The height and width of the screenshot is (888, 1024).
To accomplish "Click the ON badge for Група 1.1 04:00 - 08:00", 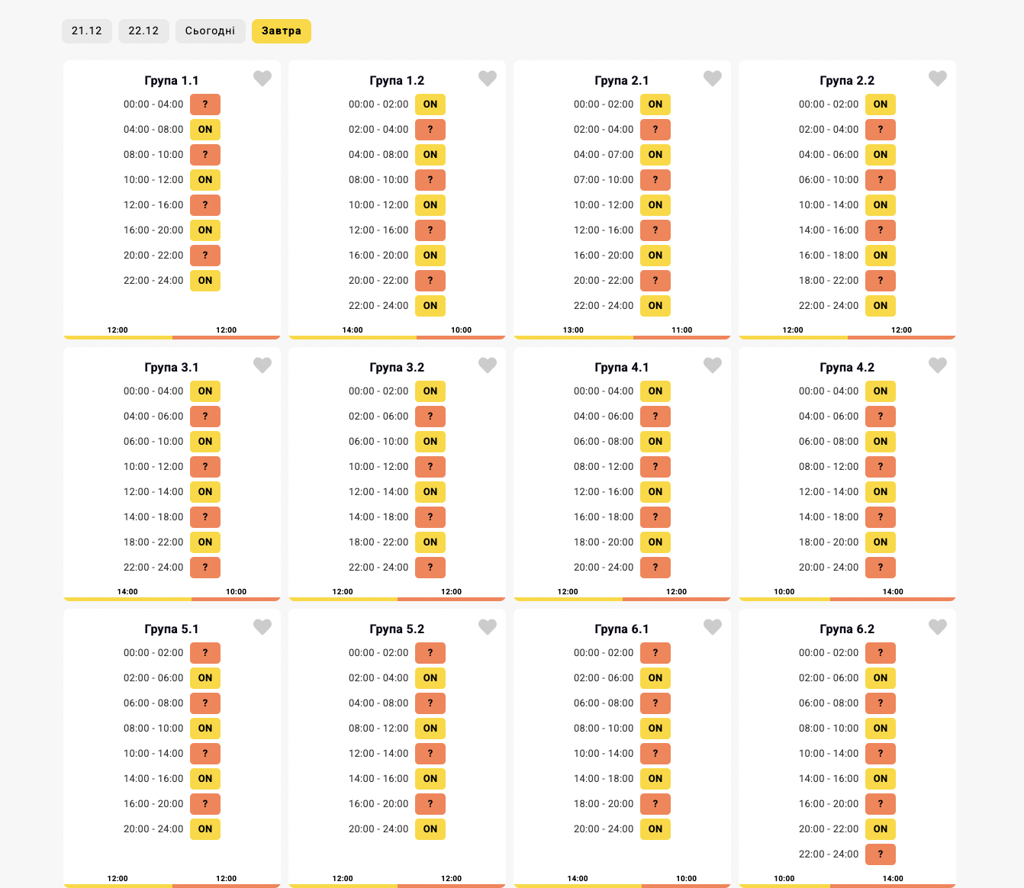I will (x=205, y=130).
